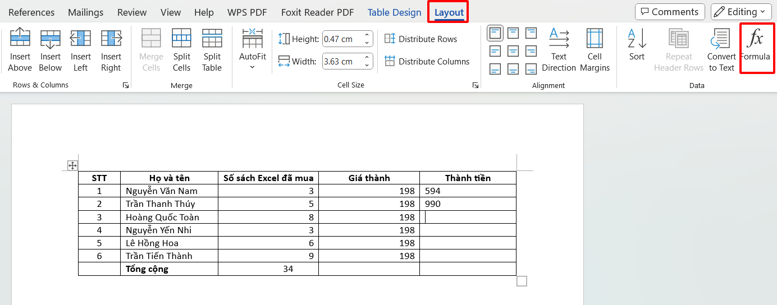
Task: Click the 'Thành tiền' header cell
Action: [468, 178]
